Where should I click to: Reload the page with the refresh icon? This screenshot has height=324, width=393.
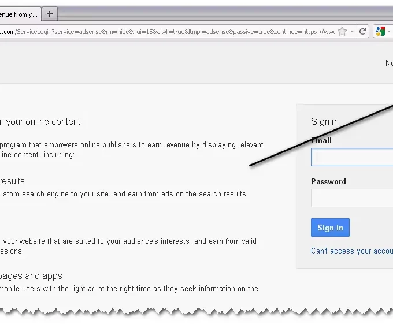tap(363, 32)
